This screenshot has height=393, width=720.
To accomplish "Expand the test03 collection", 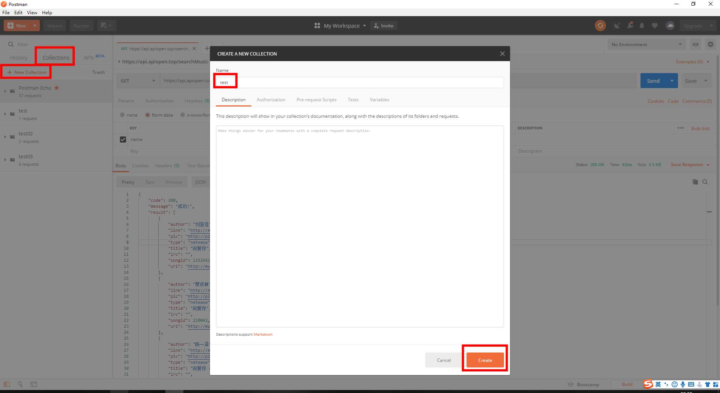I will coord(5,160).
